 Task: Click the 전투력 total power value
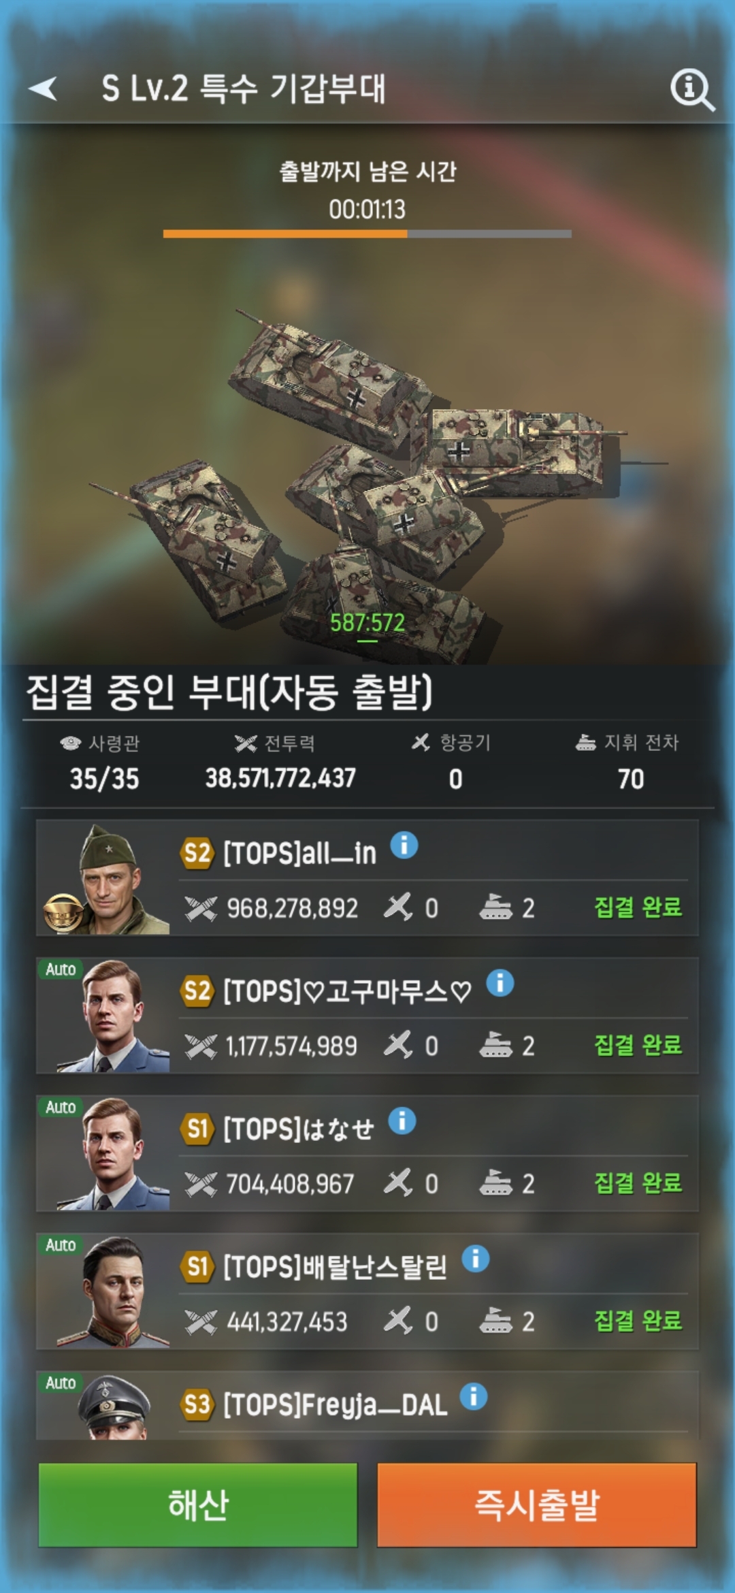pos(280,778)
